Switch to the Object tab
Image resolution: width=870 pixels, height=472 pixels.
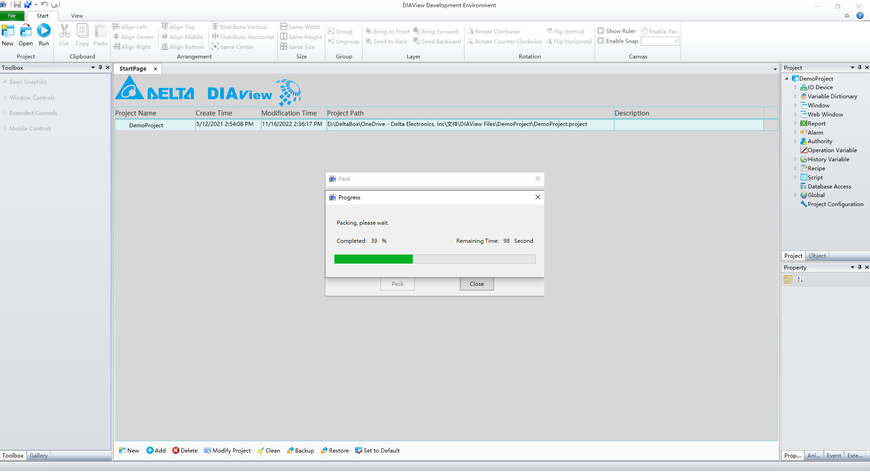tap(817, 256)
